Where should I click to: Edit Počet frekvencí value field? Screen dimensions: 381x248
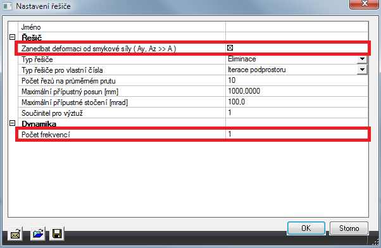pyautogui.click(x=297, y=134)
